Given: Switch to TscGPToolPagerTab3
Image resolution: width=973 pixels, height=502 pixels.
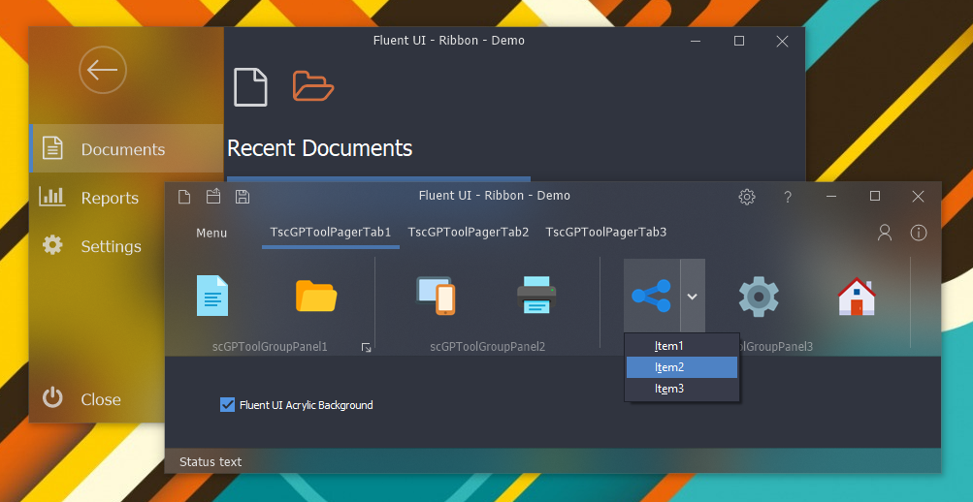Looking at the screenshot, I should pyautogui.click(x=606, y=233).
